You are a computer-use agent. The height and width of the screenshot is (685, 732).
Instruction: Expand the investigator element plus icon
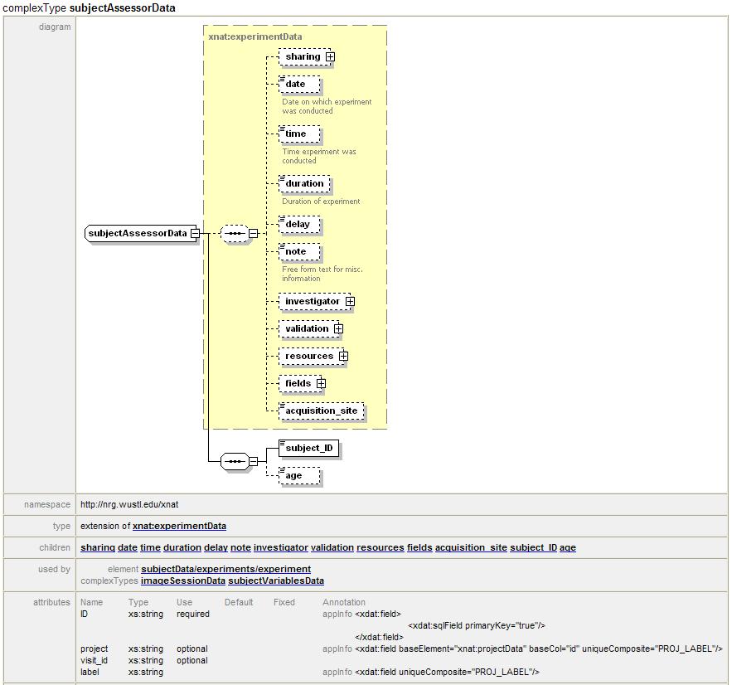pos(350,302)
